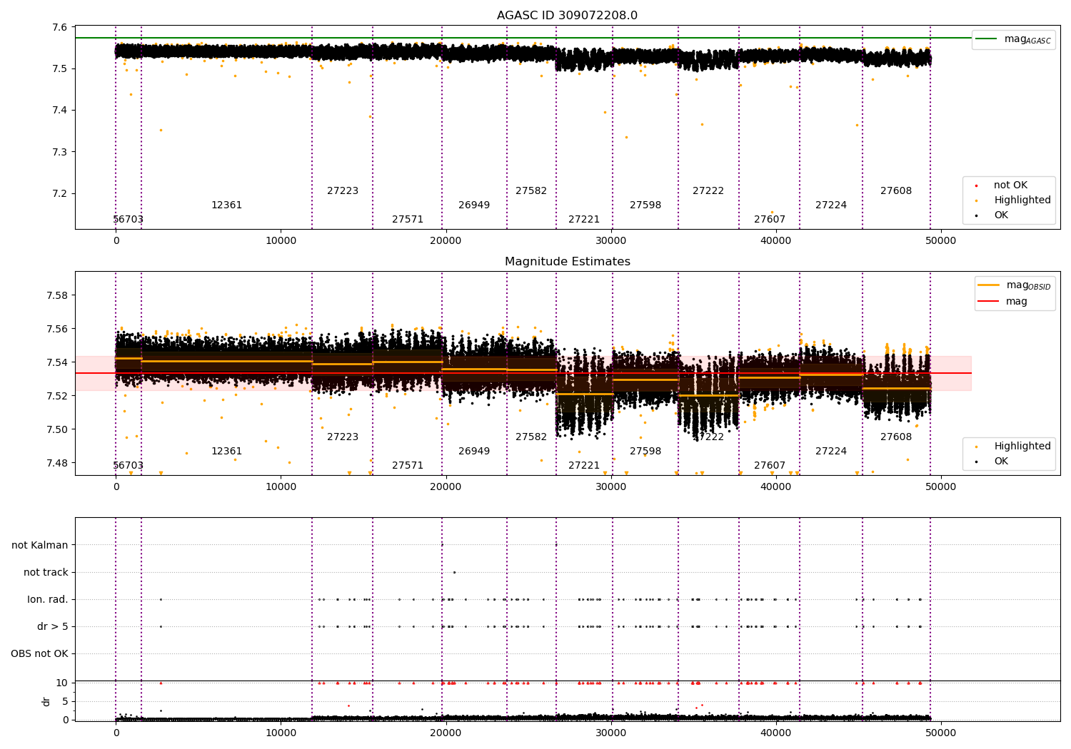This screenshot has height=749, width=1071.
Task: Click obsid label 27221 in the Magnitude Estimates plot
Action: 584,465
